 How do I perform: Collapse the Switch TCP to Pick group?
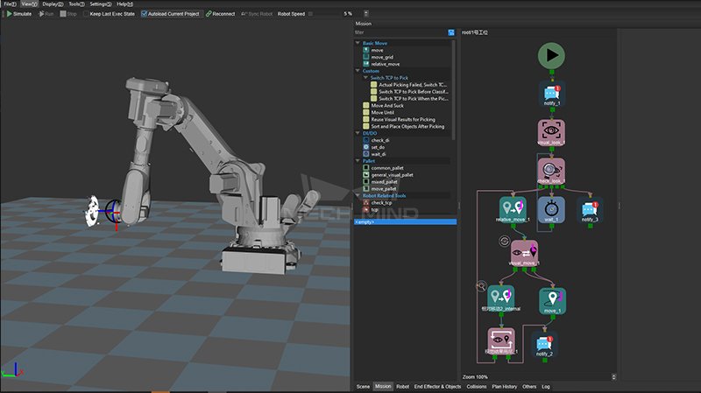click(x=366, y=77)
